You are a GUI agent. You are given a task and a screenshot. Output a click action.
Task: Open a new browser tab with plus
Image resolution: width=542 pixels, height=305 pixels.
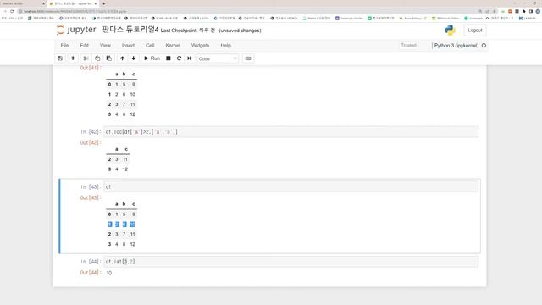point(103,3)
